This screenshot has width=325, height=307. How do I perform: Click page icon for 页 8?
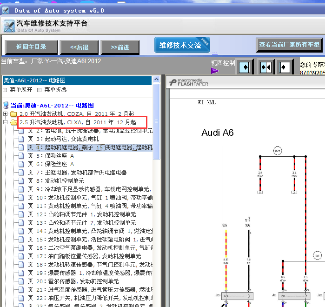pyautogui.click(x=21, y=181)
